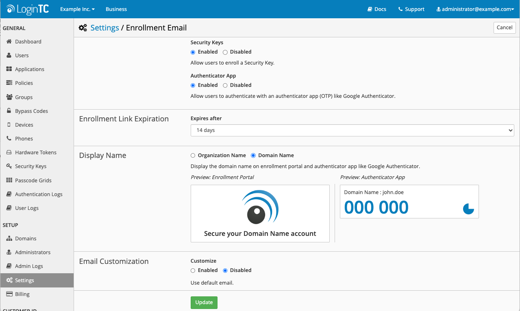Open Support from the top navigation

pos(411,9)
